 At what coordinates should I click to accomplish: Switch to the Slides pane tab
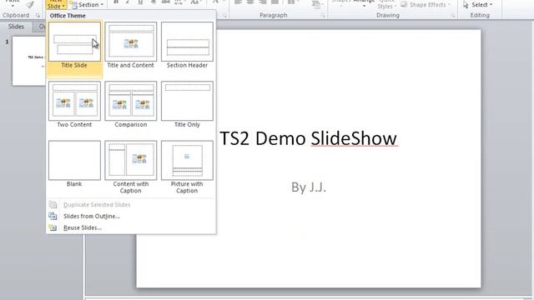click(x=16, y=27)
